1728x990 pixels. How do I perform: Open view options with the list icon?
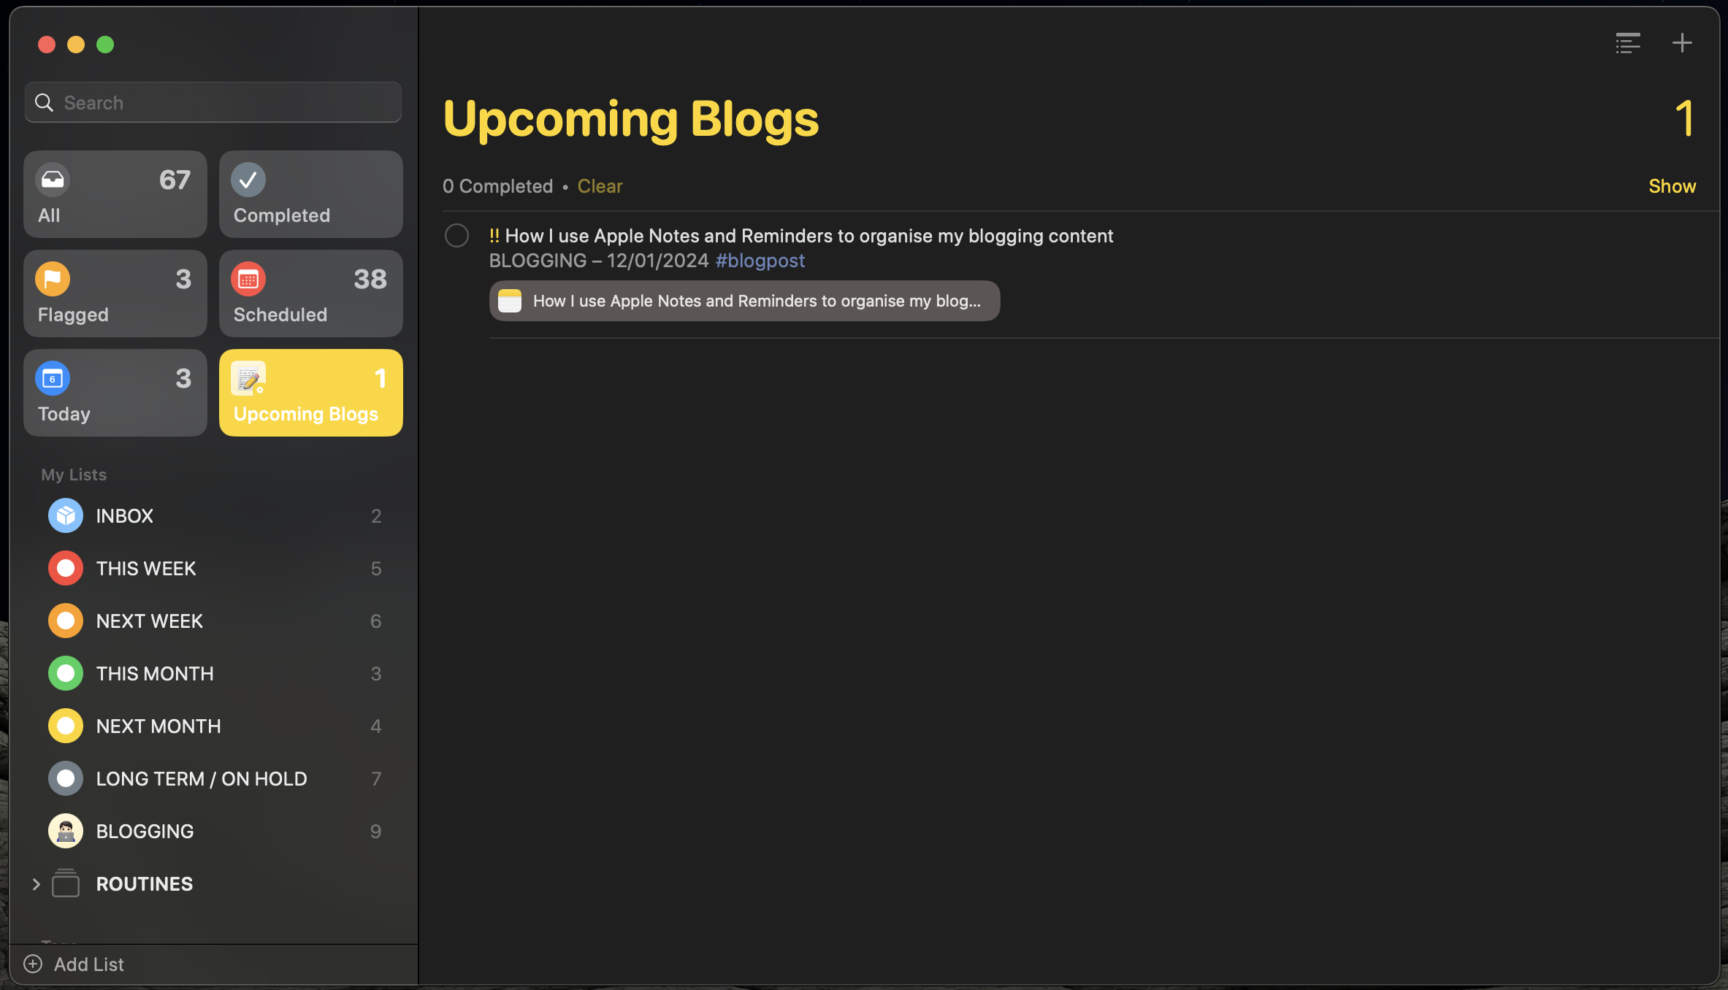pos(1628,43)
